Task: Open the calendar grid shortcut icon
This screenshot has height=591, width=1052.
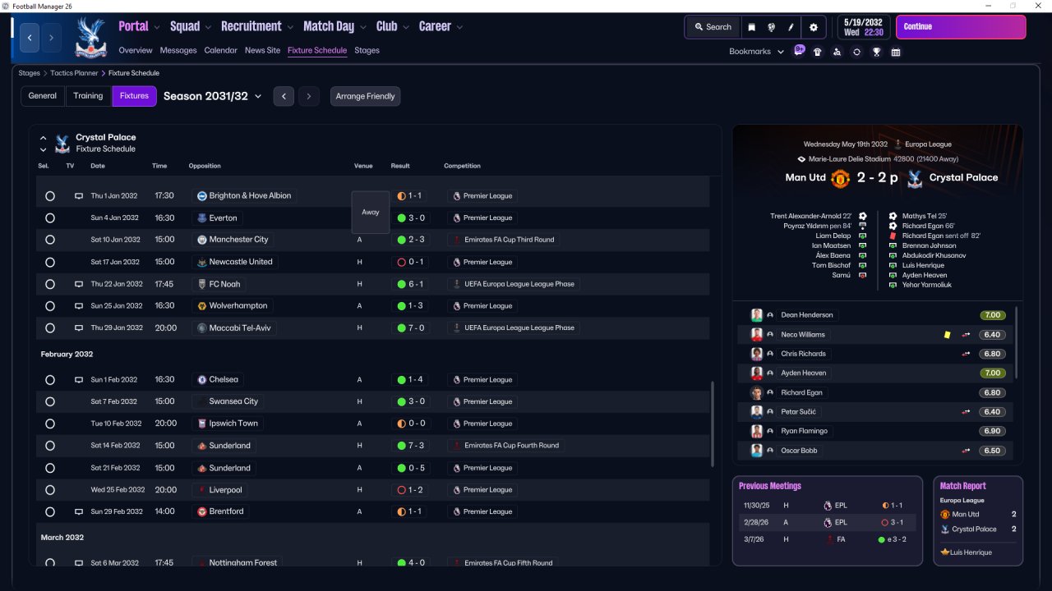Action: pyautogui.click(x=896, y=52)
